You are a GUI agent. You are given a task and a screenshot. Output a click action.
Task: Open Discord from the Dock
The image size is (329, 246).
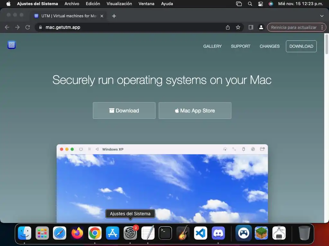tap(218, 233)
